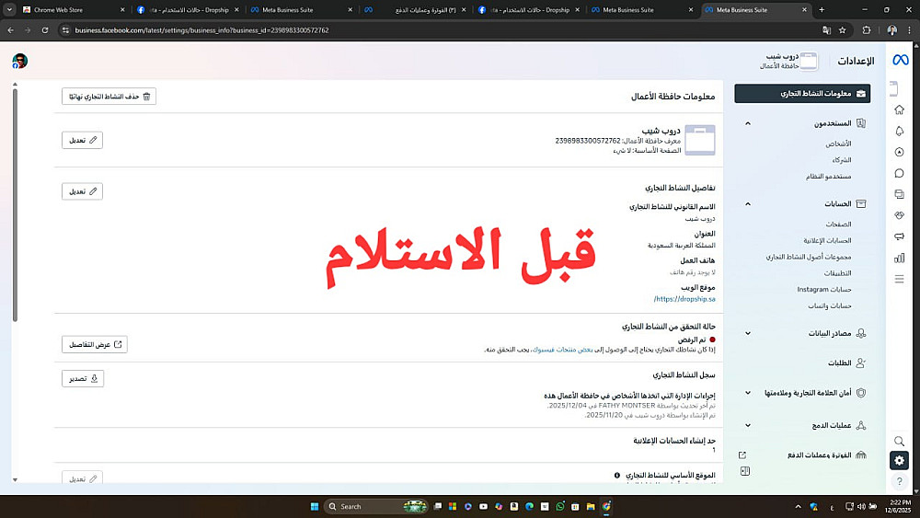Open Microsoft Edge from taskbar
920x518 pixels.
pos(529,506)
